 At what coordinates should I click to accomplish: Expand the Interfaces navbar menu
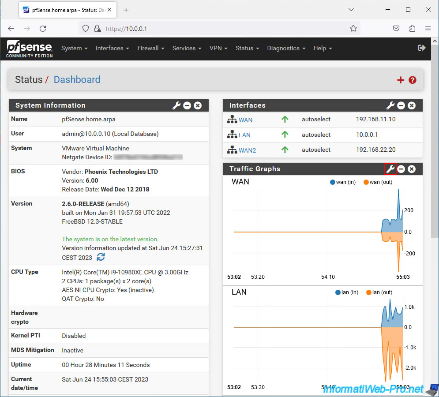click(112, 48)
